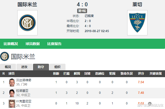Click player name 汉达诺维奇 link
Image resolution: width=165 pixels, height=109 pixels.
click(x=24, y=80)
